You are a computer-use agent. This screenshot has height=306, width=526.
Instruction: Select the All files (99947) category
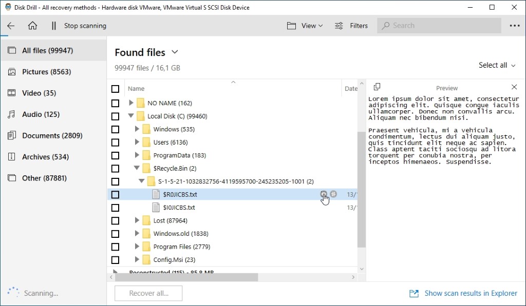tap(53, 50)
